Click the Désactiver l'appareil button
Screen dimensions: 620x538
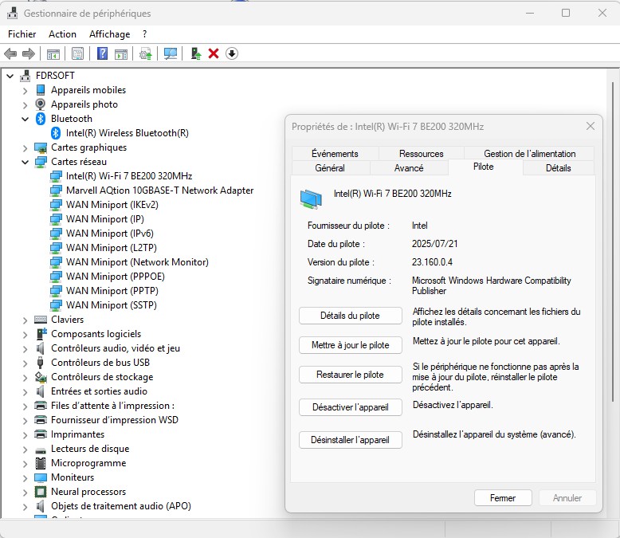pos(350,407)
